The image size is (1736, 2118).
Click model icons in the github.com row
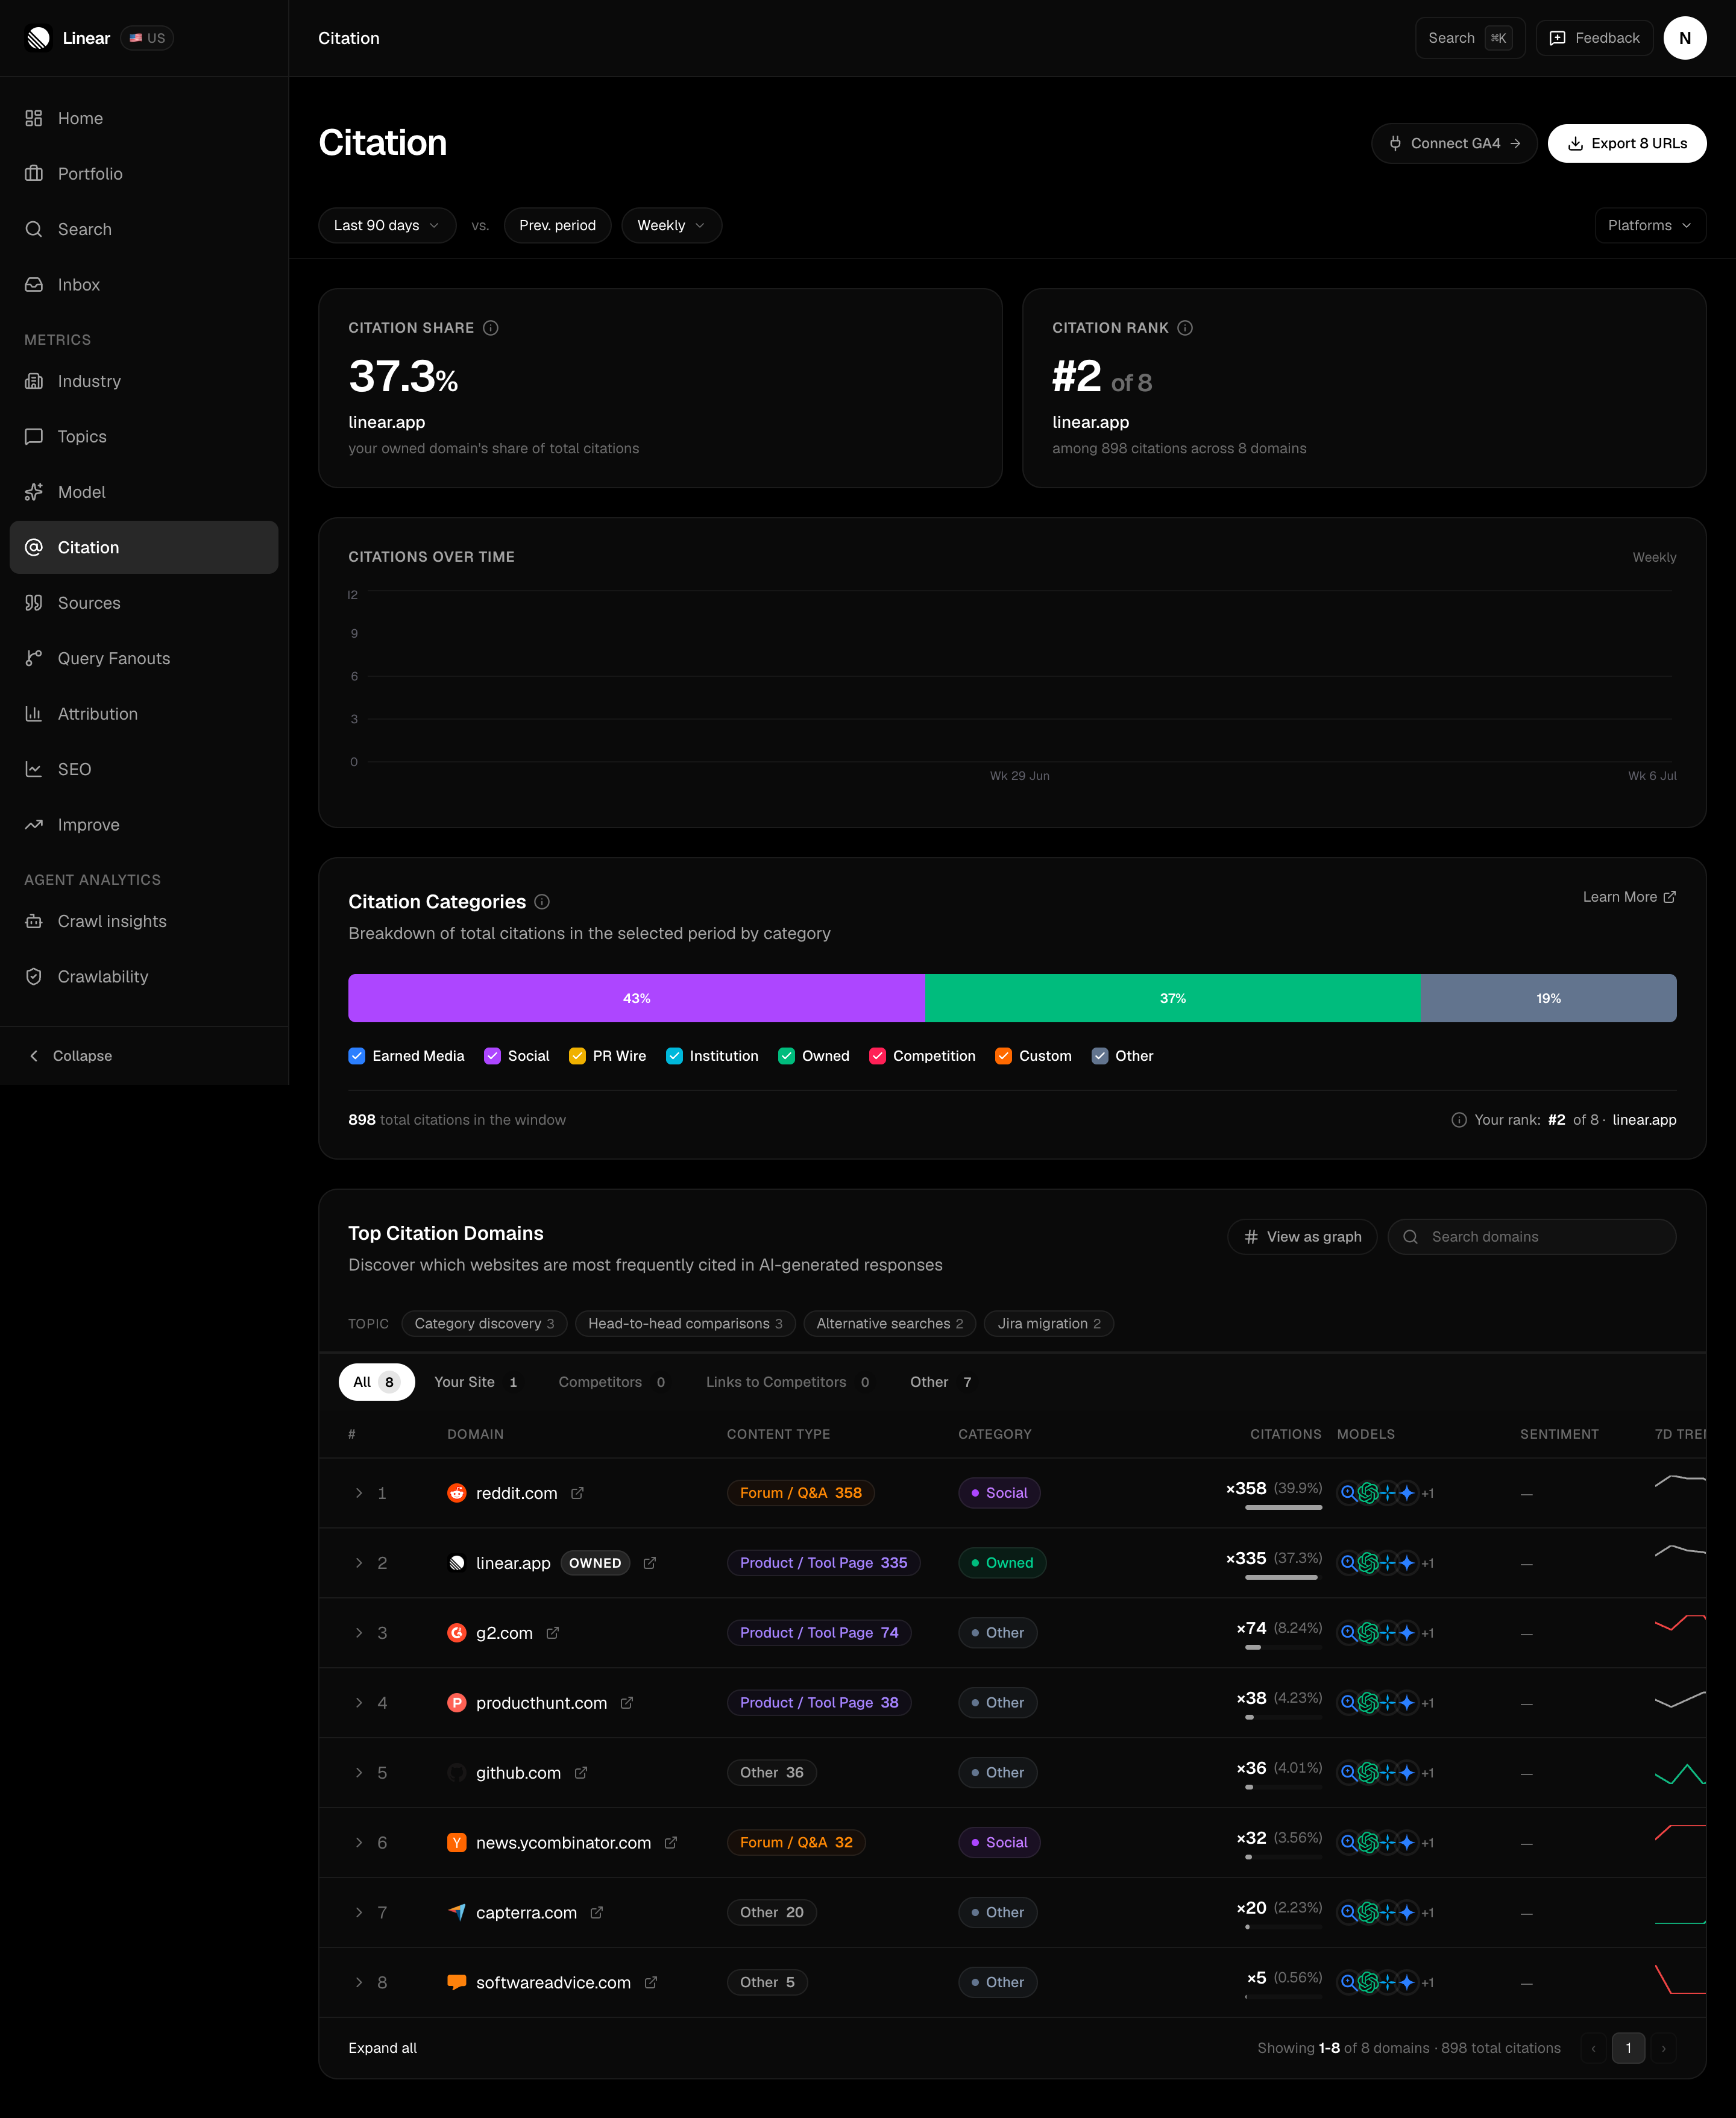[x=1386, y=1773]
